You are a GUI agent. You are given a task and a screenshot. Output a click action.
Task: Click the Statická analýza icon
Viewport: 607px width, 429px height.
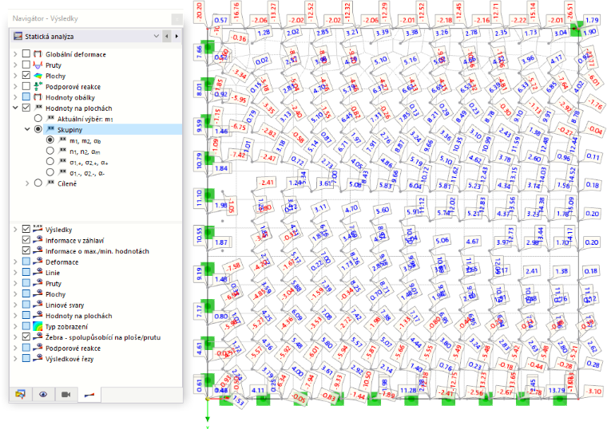pyautogui.click(x=18, y=37)
